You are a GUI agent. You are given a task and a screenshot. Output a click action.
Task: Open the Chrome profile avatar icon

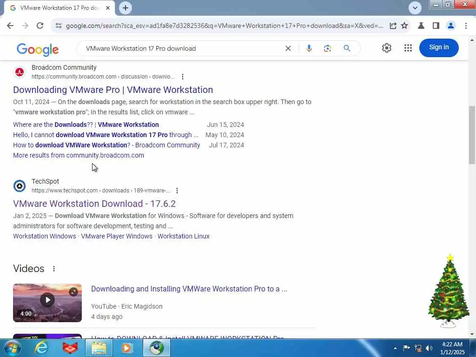(451, 26)
